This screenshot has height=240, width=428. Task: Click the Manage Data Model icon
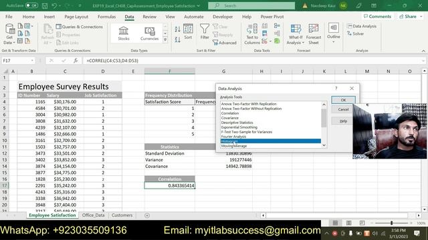click(277, 41)
